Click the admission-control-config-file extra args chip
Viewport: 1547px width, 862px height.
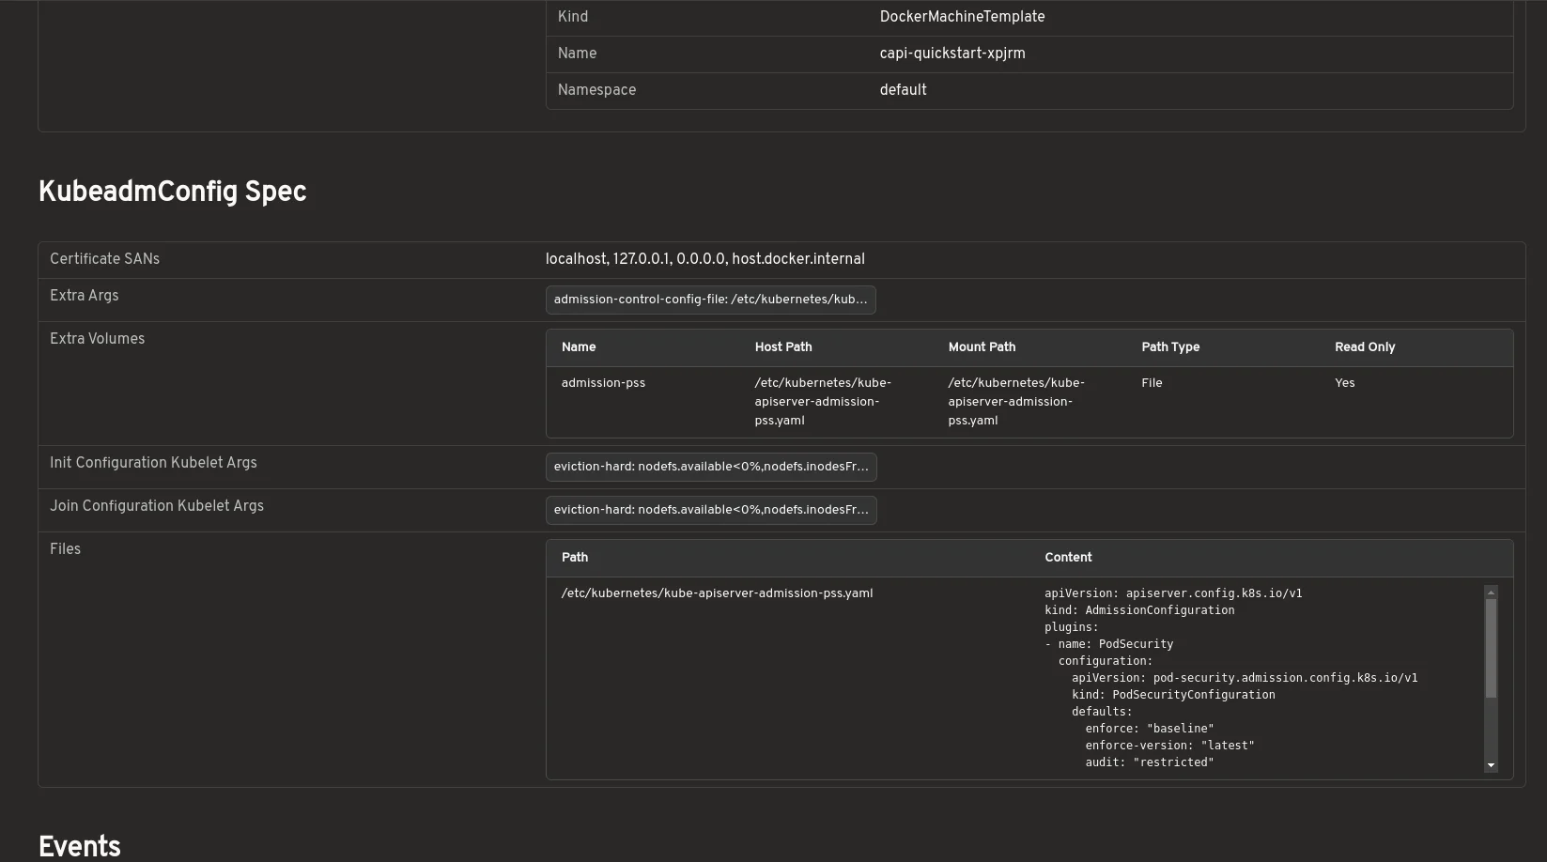710,300
